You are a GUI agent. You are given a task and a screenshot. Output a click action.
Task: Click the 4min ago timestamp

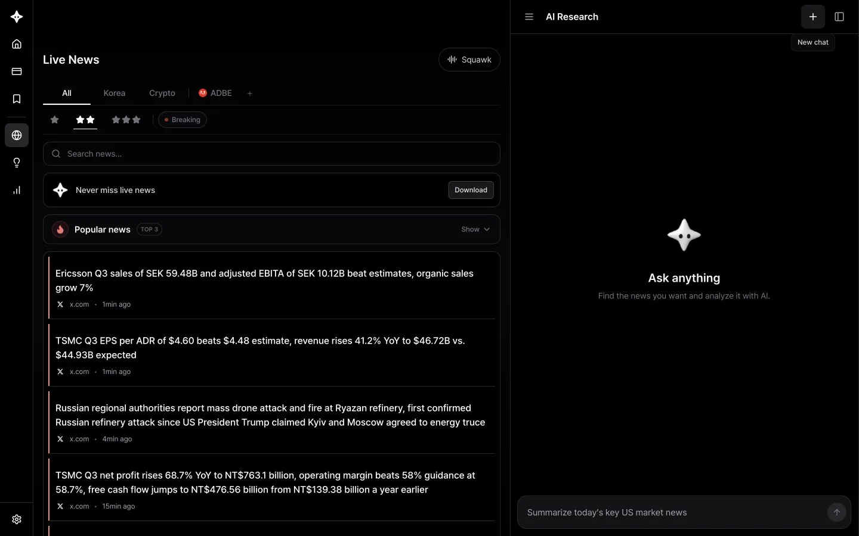[117, 439]
